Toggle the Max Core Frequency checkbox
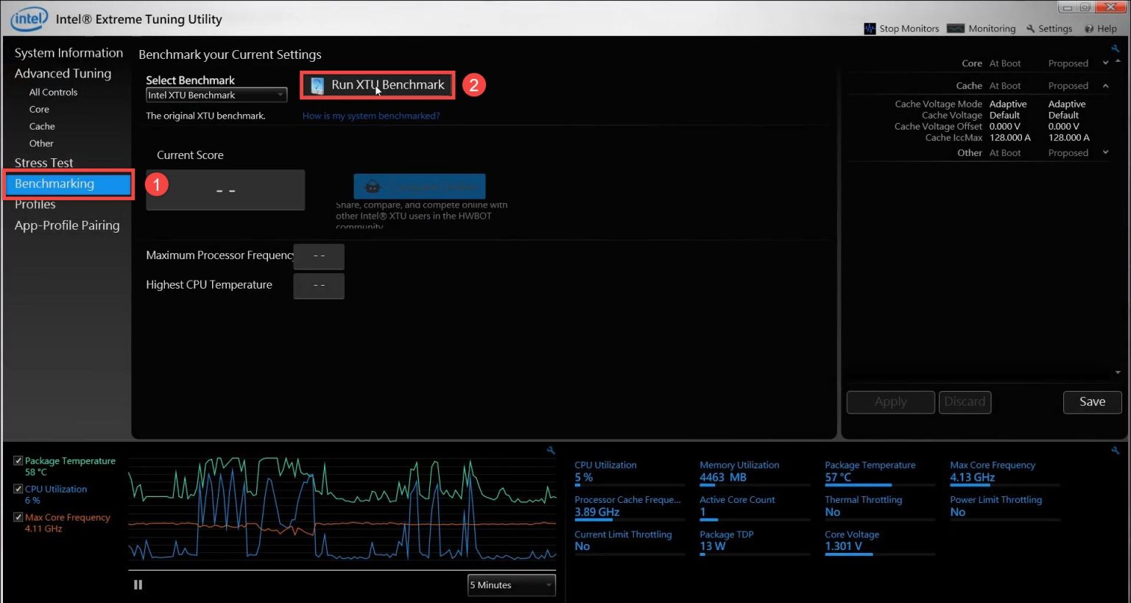Viewport: 1131px width, 603px height. coord(18,516)
